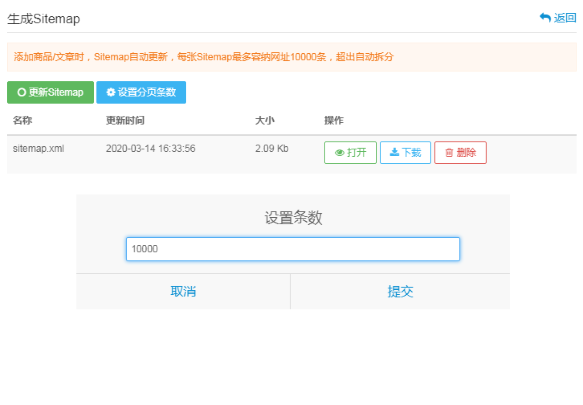Click the 操作 column header
Screen dimensions: 583x405
pyautogui.click(x=334, y=121)
